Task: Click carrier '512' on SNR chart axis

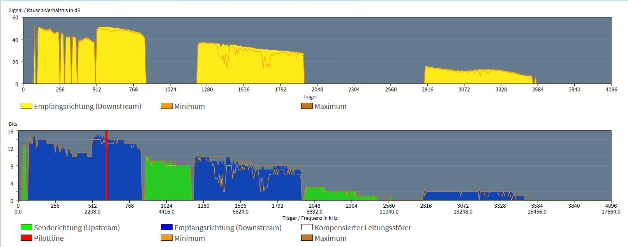Action: pyautogui.click(x=97, y=89)
